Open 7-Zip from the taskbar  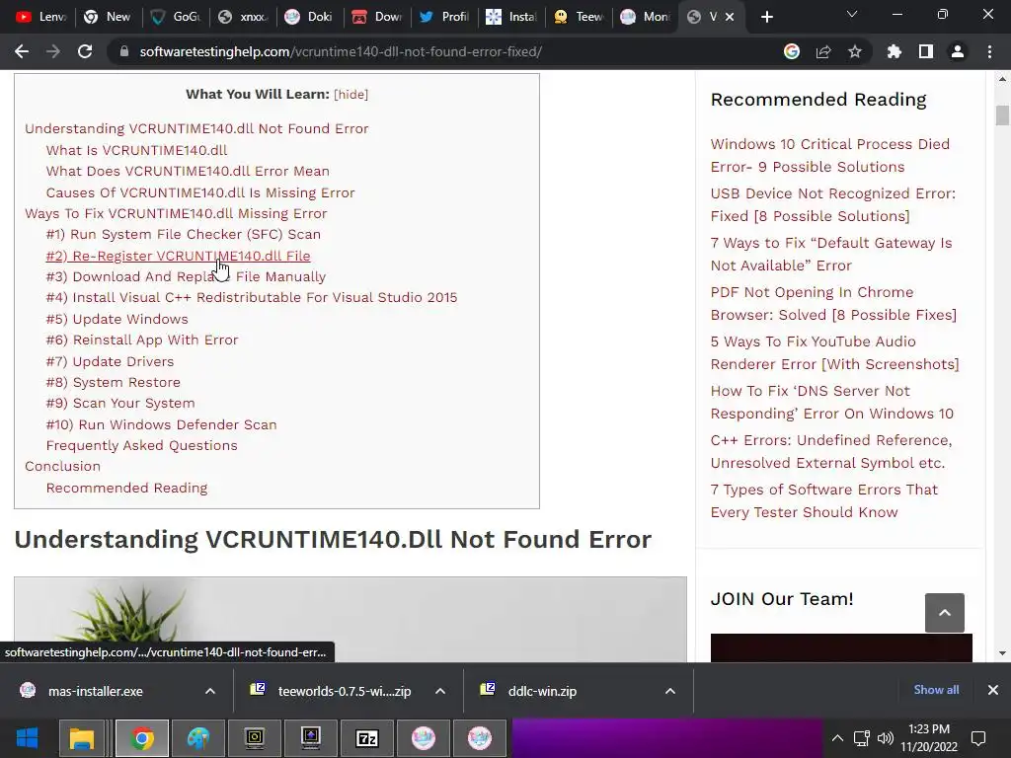click(367, 738)
